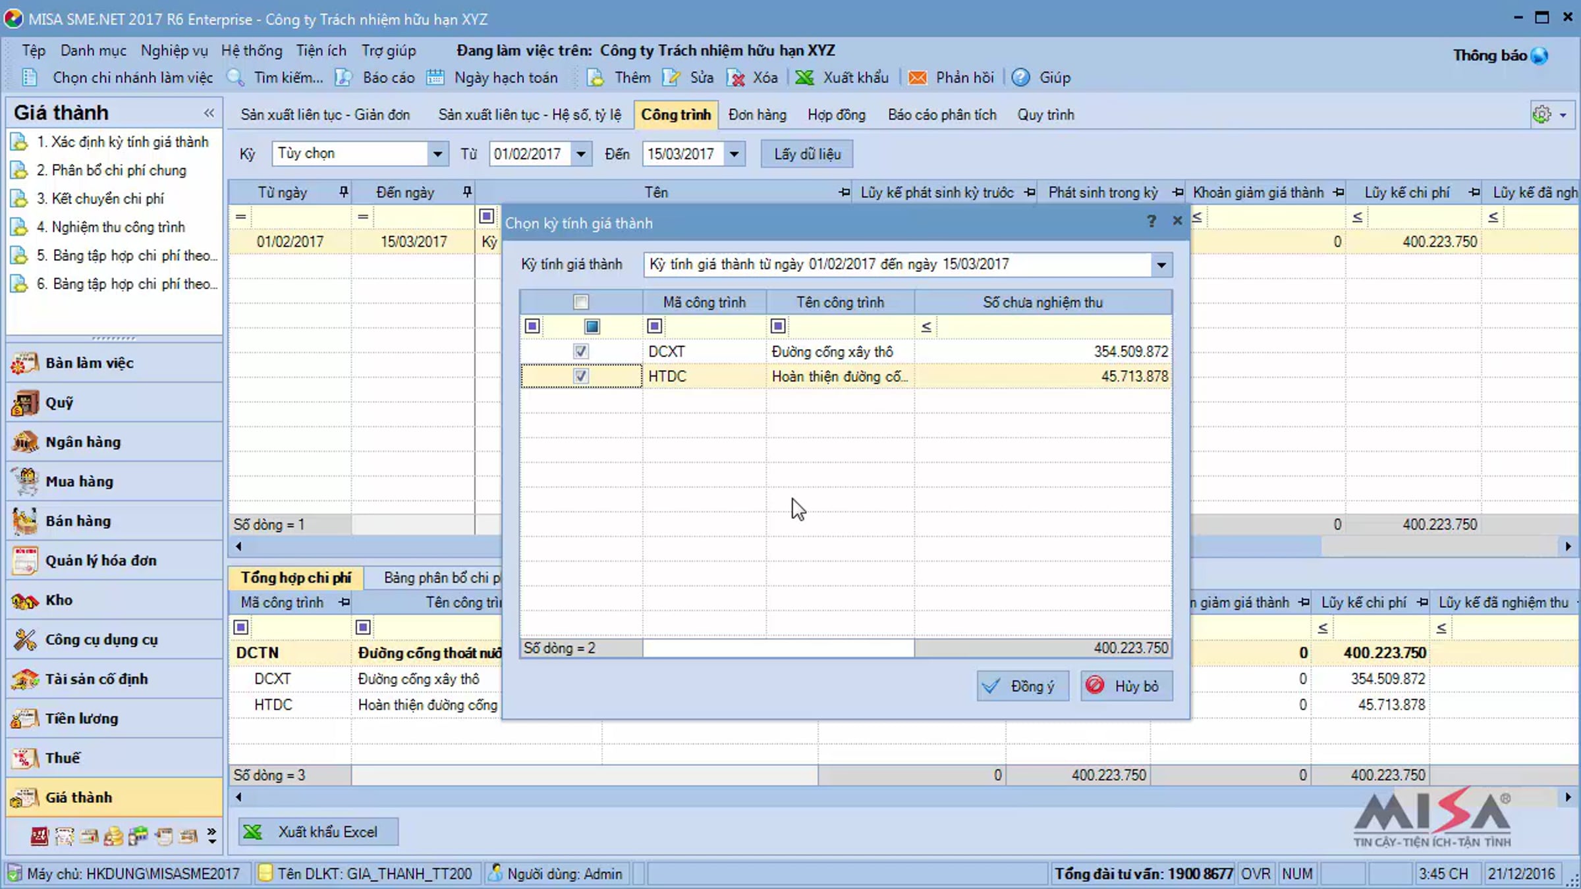Select the HTDC row's Hoàn thiện đường cống cell

point(840,377)
